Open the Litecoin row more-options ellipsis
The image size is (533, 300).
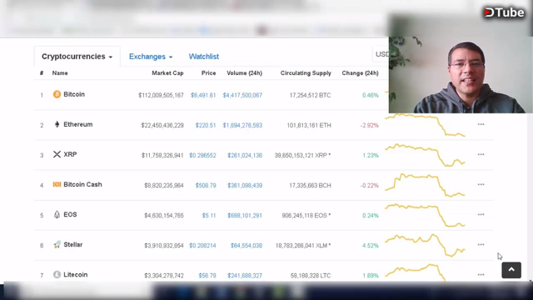click(x=481, y=274)
